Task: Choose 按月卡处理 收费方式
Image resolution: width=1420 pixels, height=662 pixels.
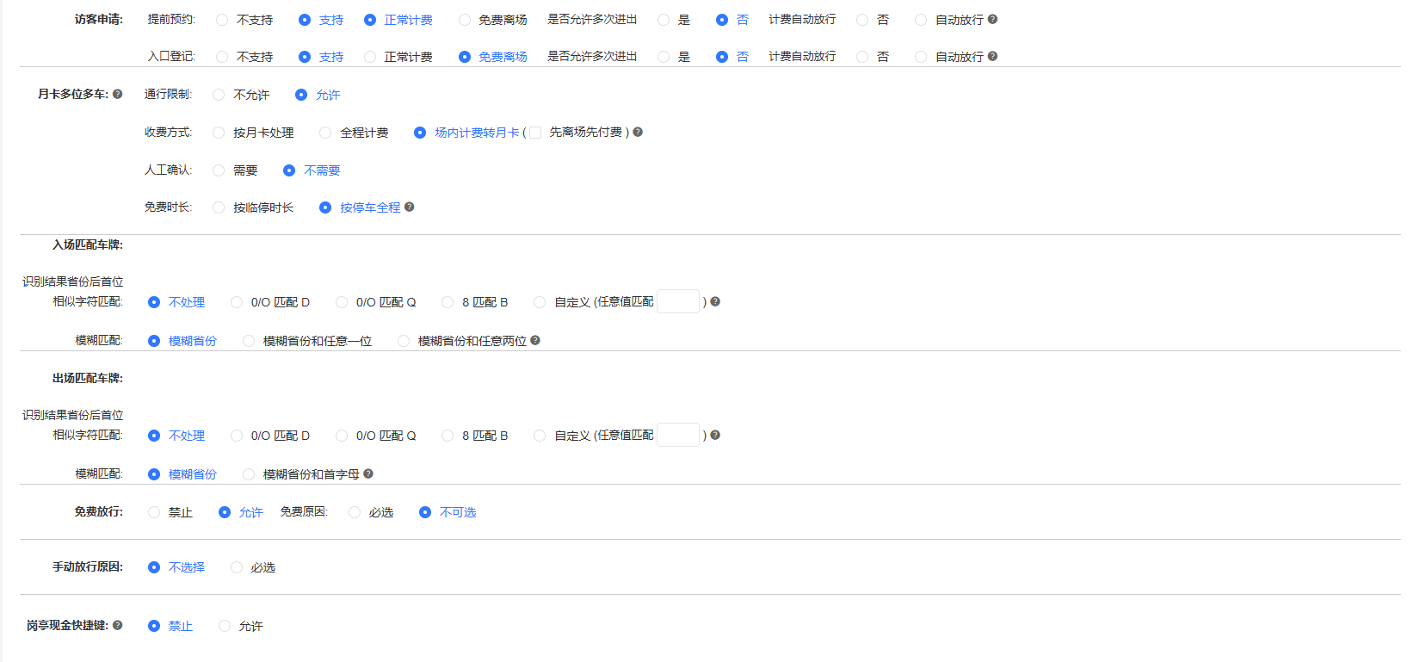Action: pos(219,133)
